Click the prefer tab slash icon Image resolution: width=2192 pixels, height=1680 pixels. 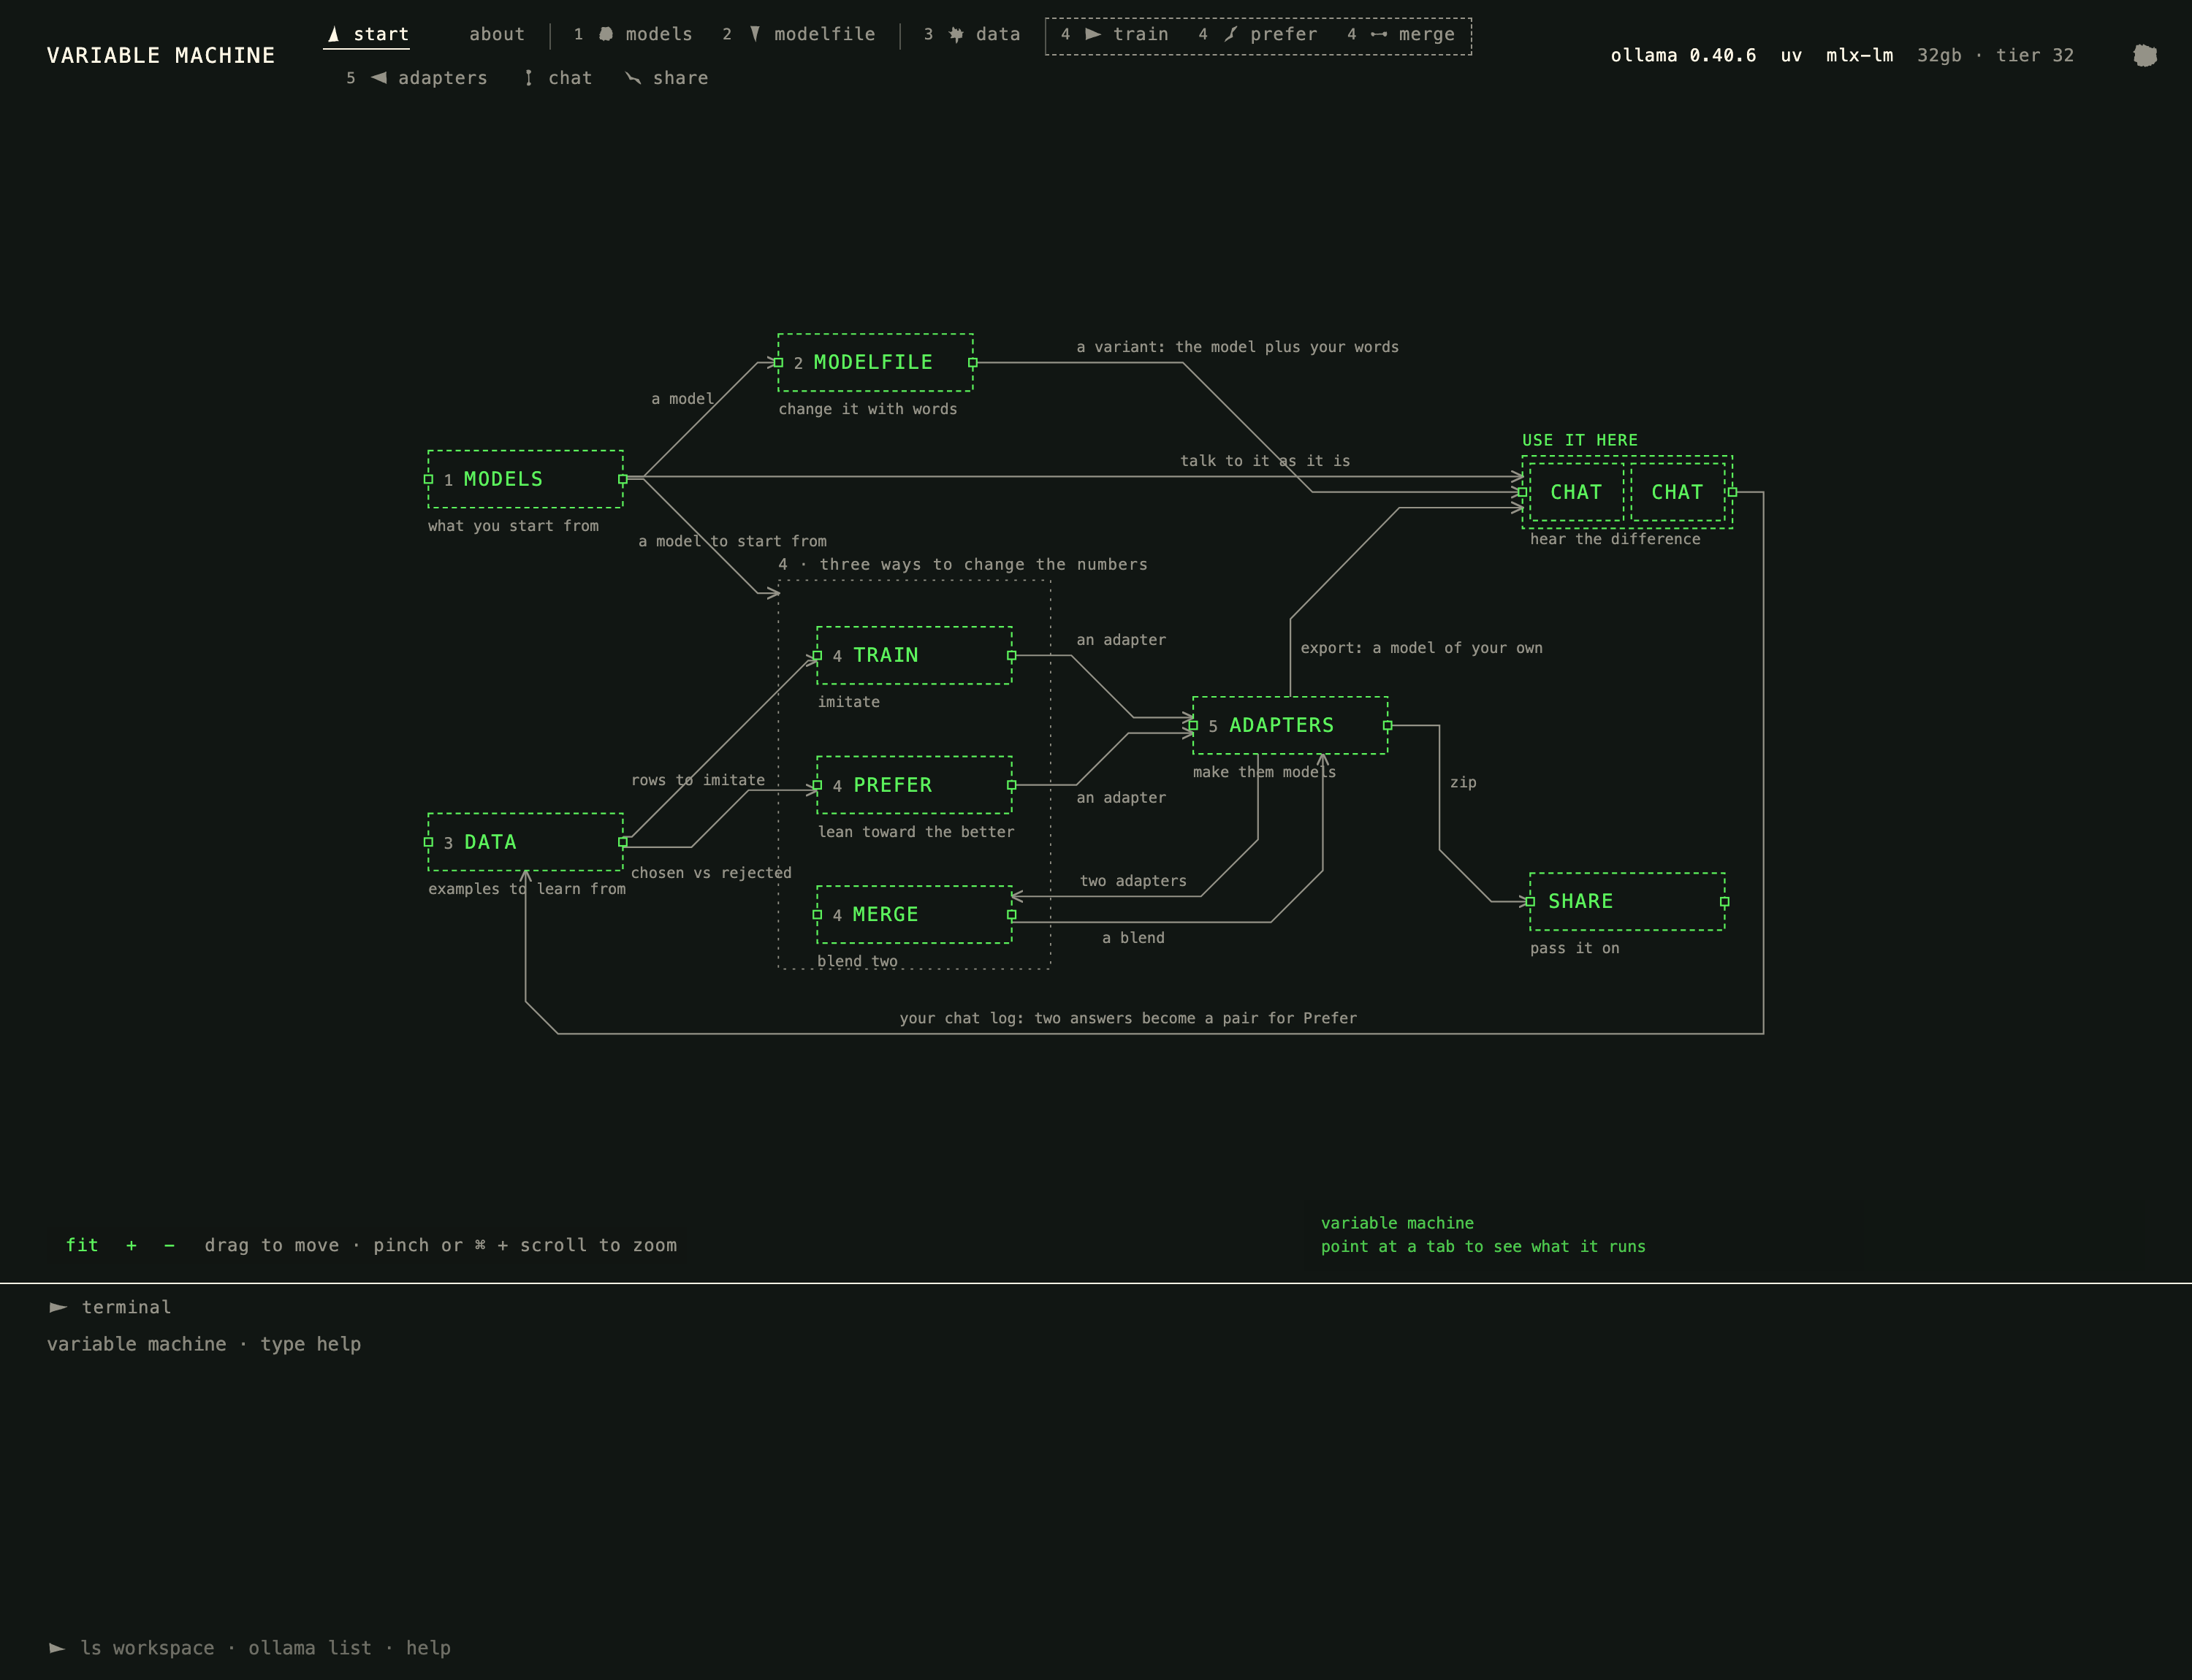click(x=1232, y=34)
